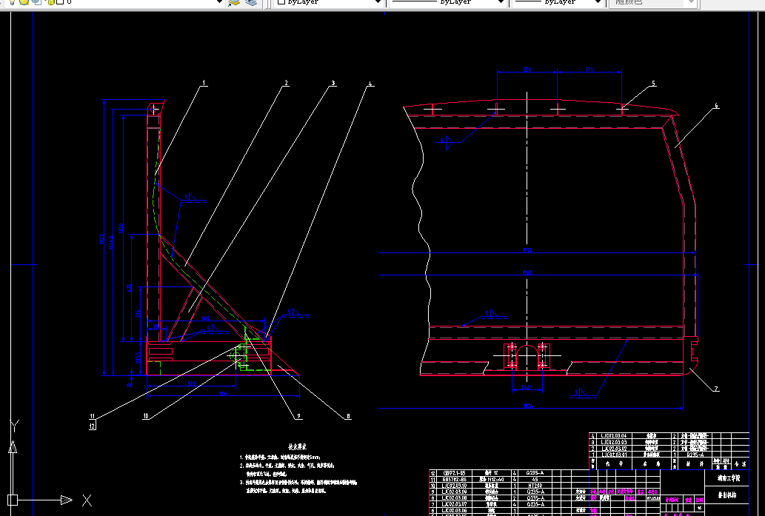The height and width of the screenshot is (516, 765).
Task: Select part callout number 10
Action: [146, 417]
